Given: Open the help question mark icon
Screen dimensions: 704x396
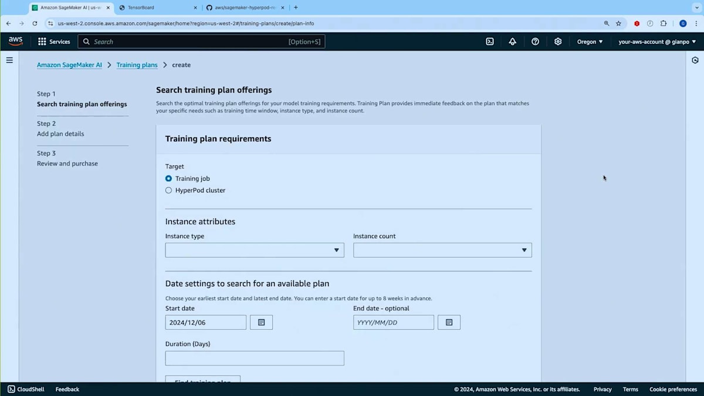Looking at the screenshot, I should pos(535,42).
